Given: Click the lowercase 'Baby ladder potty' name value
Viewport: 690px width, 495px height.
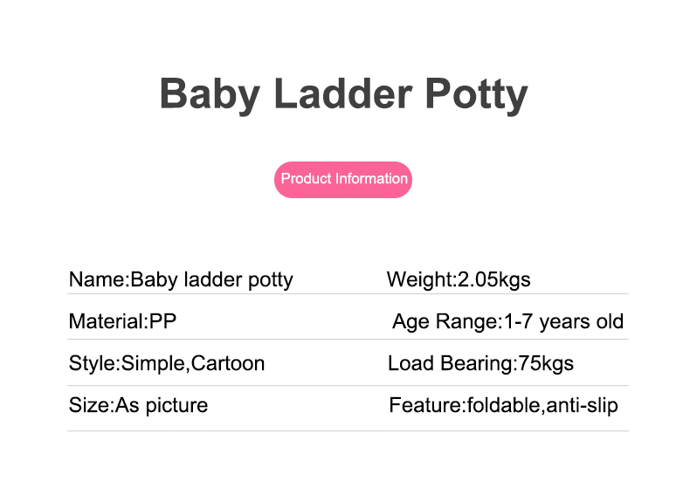Looking at the screenshot, I should click(211, 280).
